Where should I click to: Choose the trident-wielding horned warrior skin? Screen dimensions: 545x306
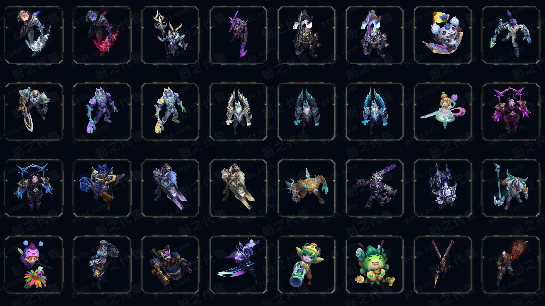[170, 35]
